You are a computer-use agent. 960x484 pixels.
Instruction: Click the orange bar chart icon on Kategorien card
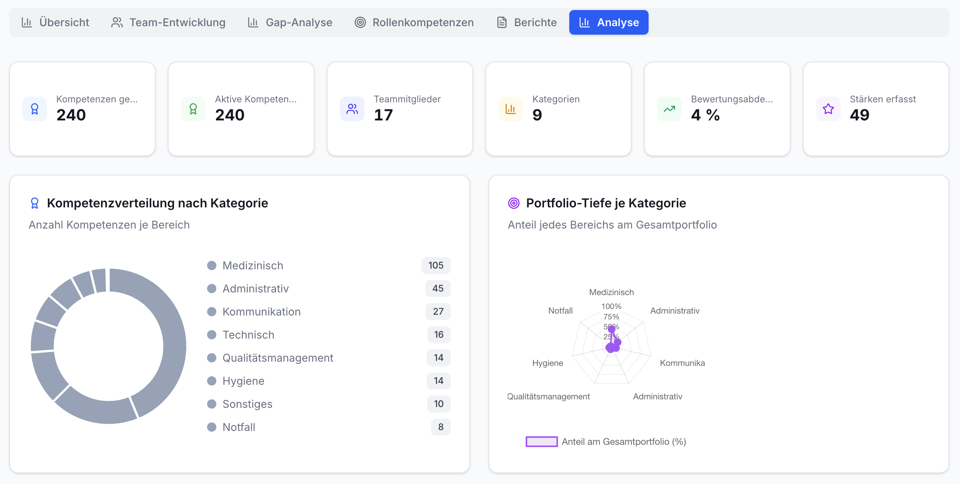click(511, 109)
